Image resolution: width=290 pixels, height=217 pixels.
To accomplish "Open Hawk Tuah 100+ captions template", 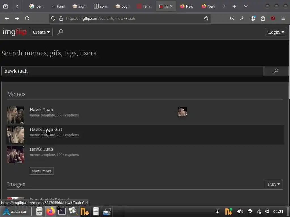I will tap(41, 149).
